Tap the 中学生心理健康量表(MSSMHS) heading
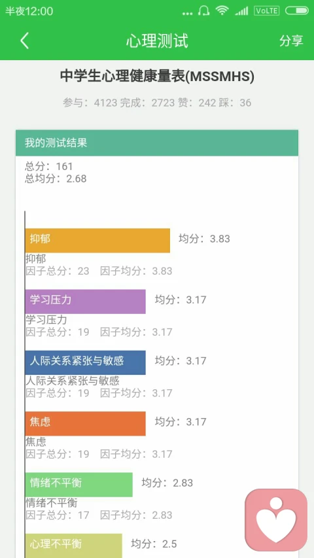Screen dimensions: 314x558 tap(157, 77)
